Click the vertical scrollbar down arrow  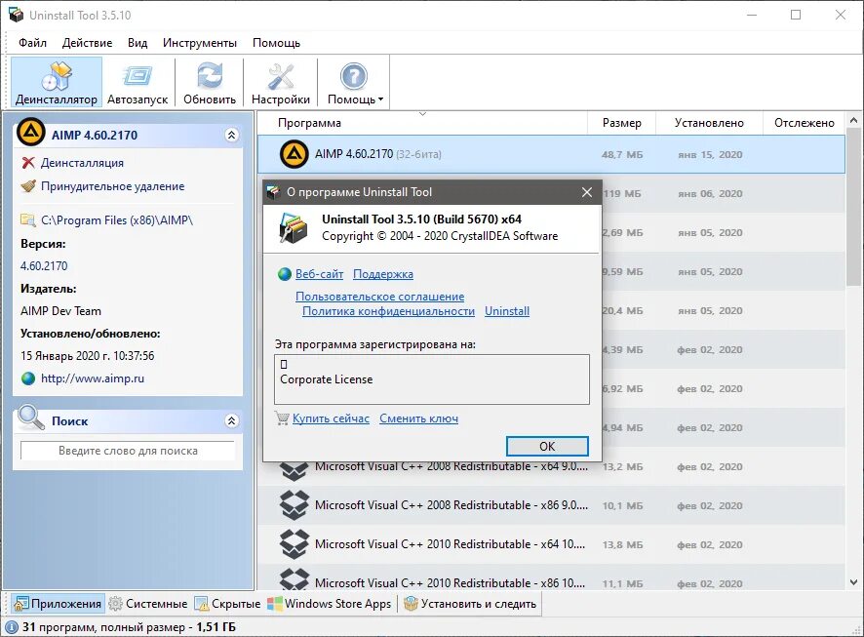tap(853, 582)
